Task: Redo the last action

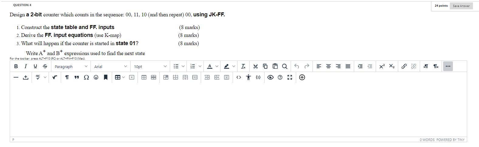Action: [x=307, y=66]
